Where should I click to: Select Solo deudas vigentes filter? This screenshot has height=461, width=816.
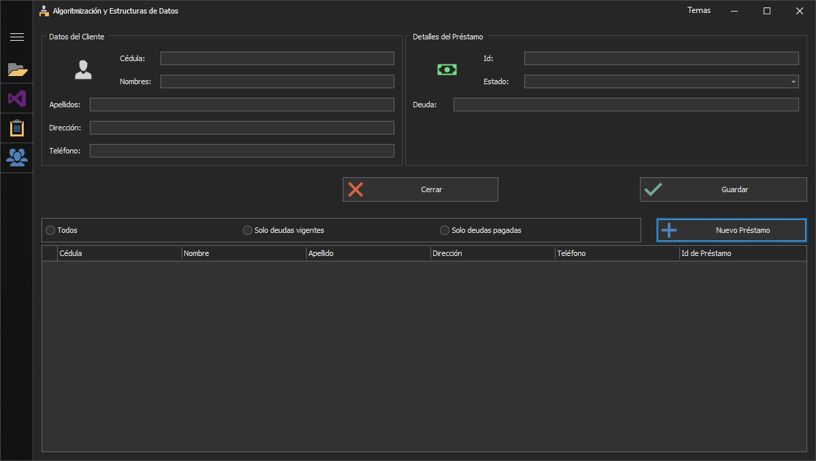[x=248, y=230]
